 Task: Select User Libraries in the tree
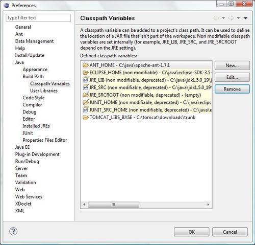(44, 91)
